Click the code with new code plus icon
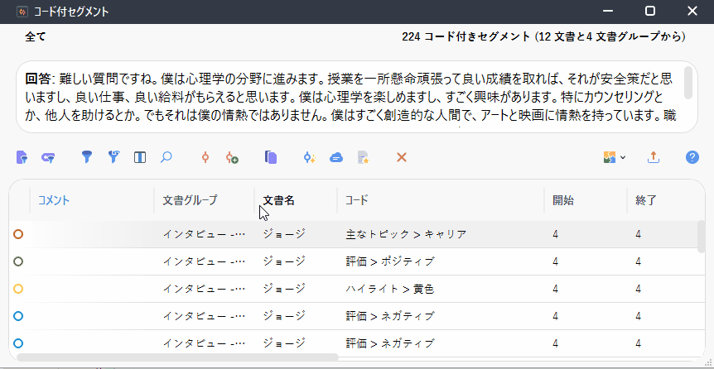 [232, 157]
